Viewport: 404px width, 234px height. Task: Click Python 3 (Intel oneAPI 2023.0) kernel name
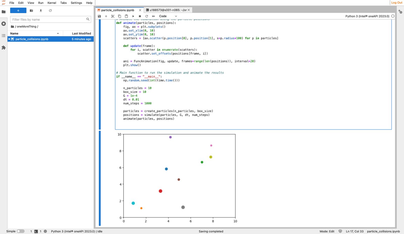[x=367, y=16]
